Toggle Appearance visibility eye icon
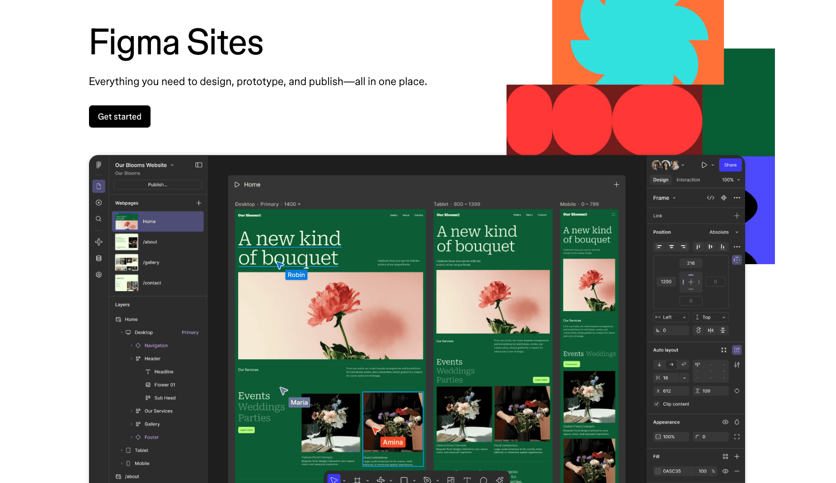Screen dimensions: 836x483 tap(725, 422)
